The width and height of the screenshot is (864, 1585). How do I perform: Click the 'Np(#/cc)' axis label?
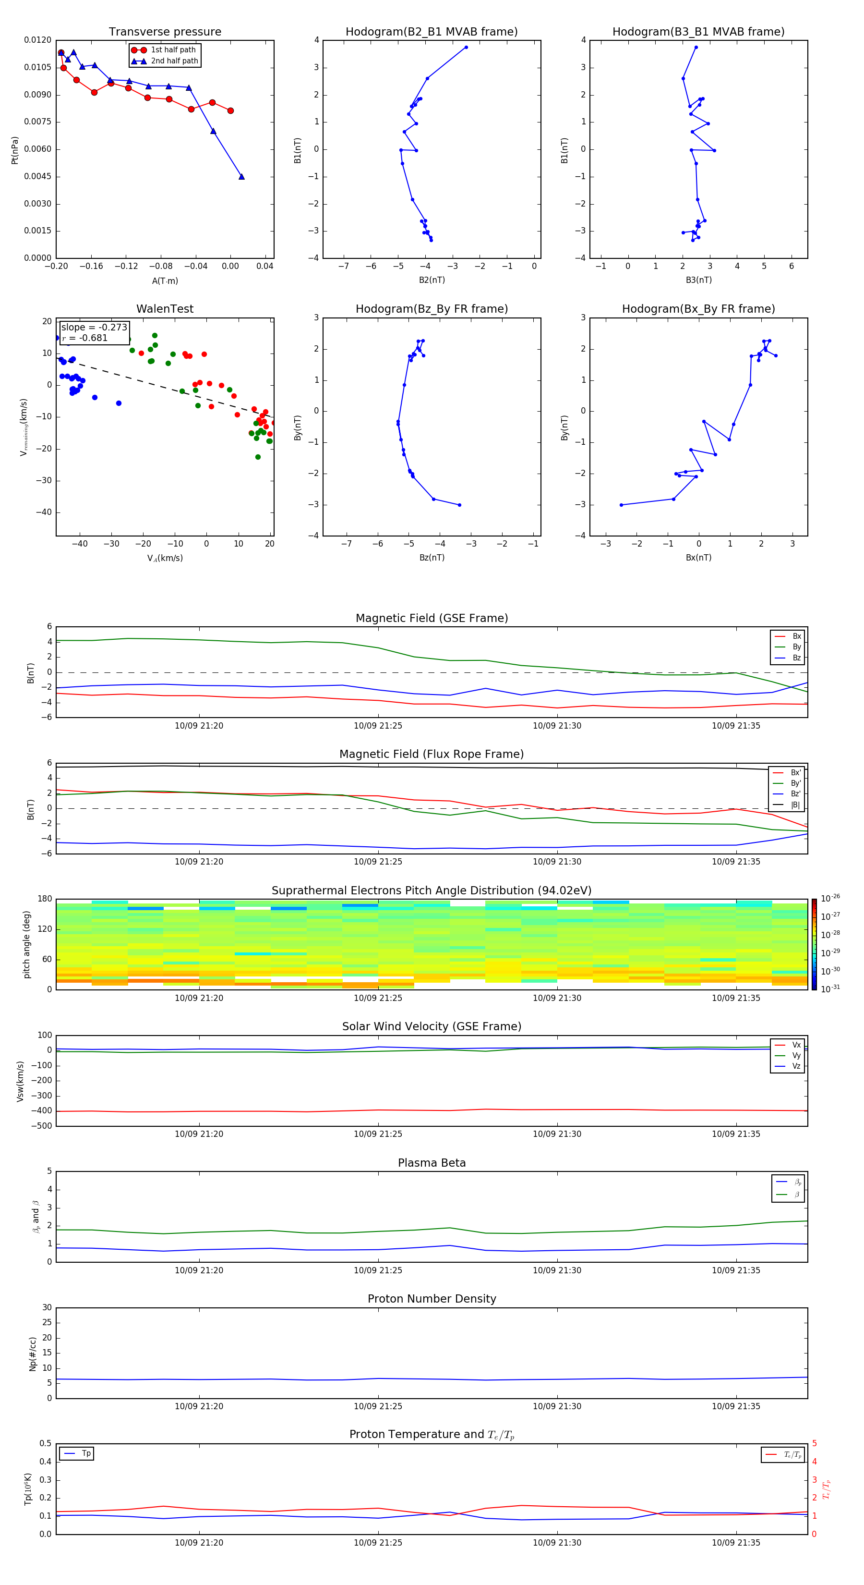tap(33, 1353)
